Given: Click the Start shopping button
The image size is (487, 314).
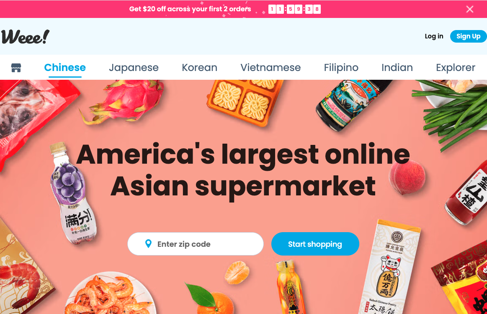Looking at the screenshot, I should point(315,244).
